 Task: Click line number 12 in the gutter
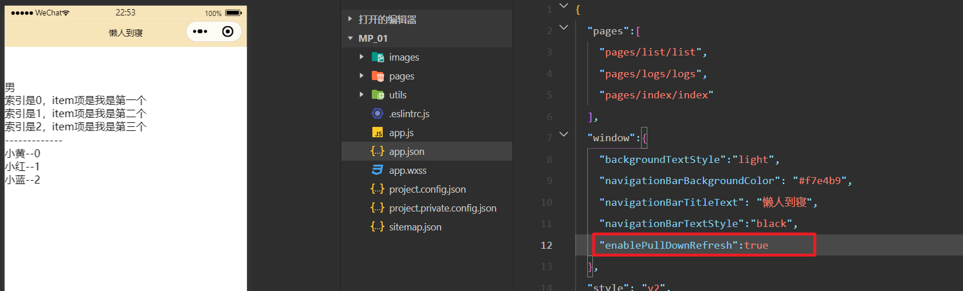click(x=547, y=245)
